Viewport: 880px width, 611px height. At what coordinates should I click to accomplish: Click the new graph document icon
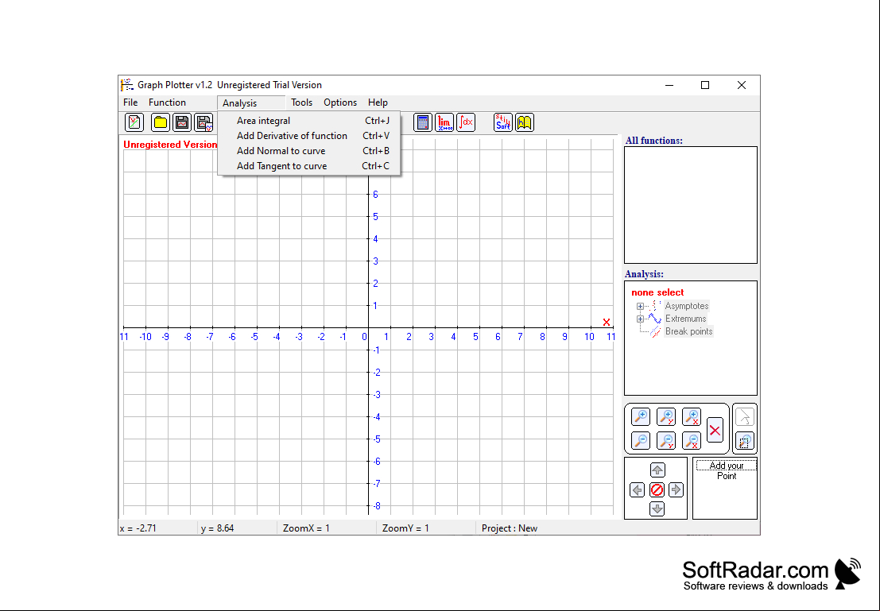pos(134,122)
